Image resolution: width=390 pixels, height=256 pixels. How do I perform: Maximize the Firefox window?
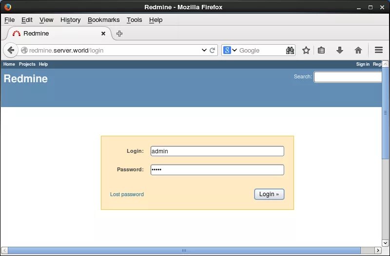coord(370,7)
